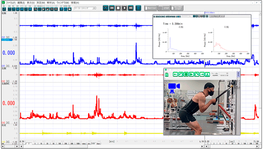Open the 解析(A) menu
263x149 pixels.
(51, 3)
